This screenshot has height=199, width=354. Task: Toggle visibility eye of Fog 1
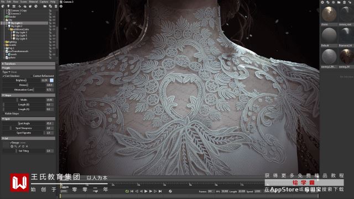click(x=54, y=48)
